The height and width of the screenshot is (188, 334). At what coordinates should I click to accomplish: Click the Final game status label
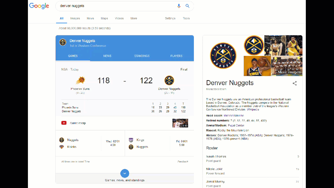coord(184,69)
